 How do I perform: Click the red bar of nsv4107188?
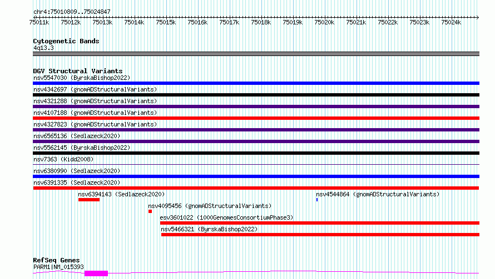256,118
